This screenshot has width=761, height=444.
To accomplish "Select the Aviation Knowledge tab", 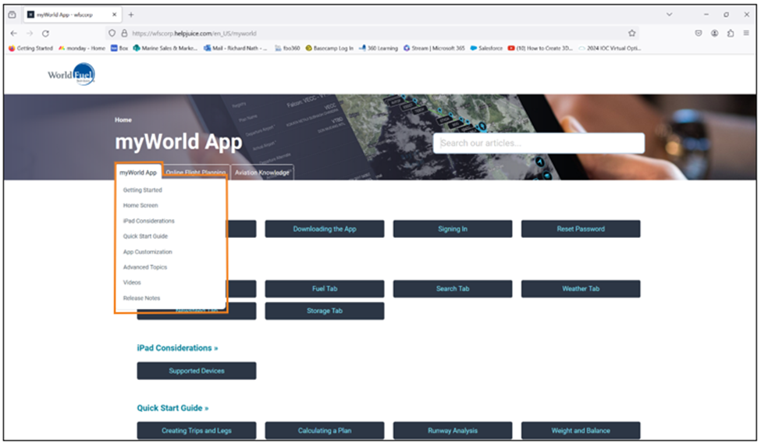I will tap(262, 172).
